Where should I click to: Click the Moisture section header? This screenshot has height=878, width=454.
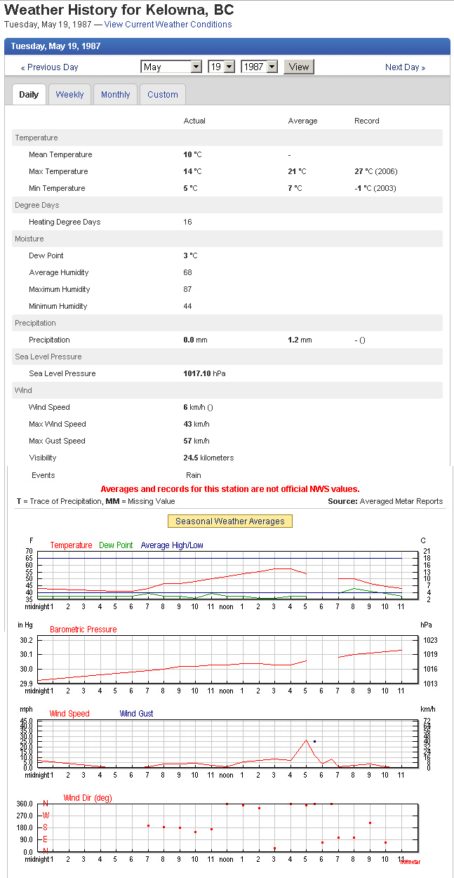tap(227, 239)
